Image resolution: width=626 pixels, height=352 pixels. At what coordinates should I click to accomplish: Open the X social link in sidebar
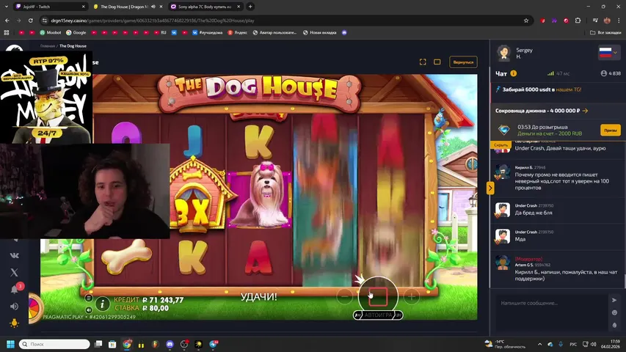14,272
